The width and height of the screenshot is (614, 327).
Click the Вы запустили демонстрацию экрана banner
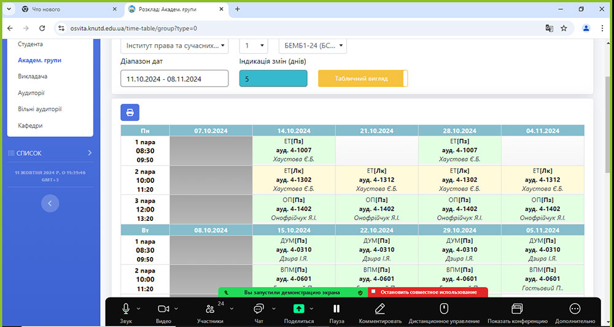coord(293,292)
